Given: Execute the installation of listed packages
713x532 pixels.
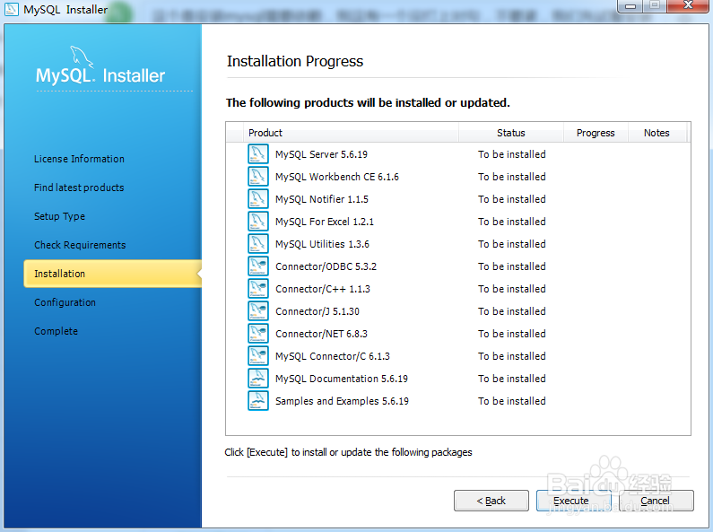Looking at the screenshot, I should coord(573,501).
